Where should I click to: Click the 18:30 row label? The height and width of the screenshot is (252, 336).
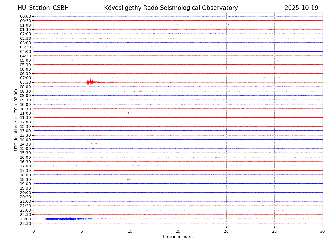(25, 179)
